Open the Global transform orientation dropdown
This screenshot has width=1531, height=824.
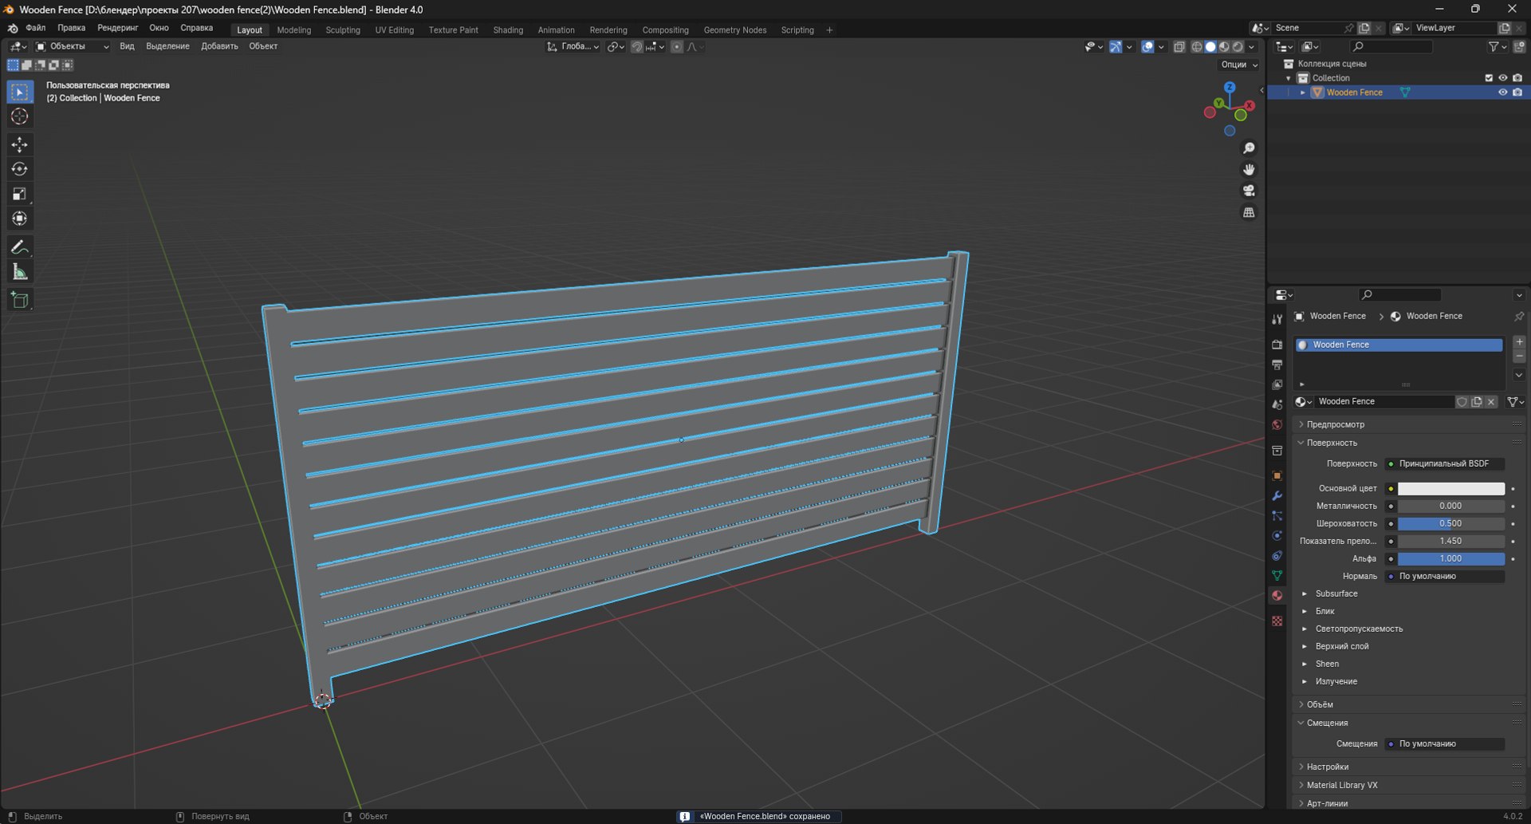[x=573, y=46]
